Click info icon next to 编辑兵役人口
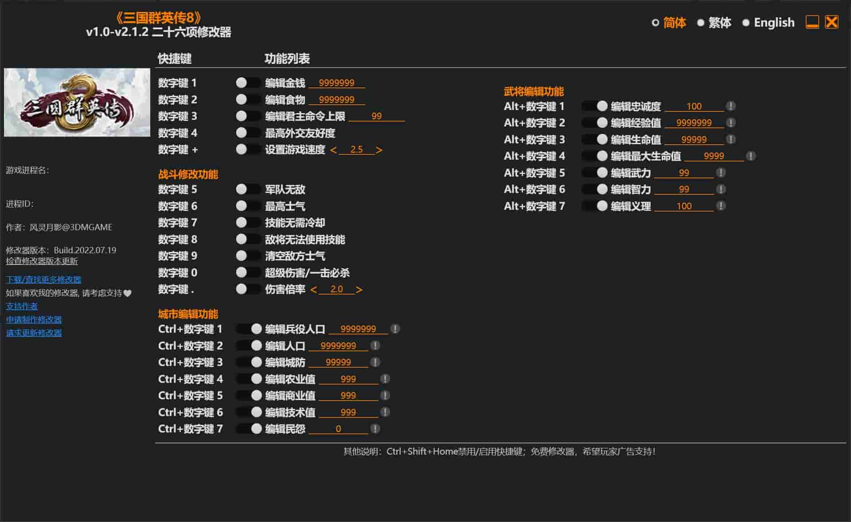The image size is (851, 522). coord(395,329)
